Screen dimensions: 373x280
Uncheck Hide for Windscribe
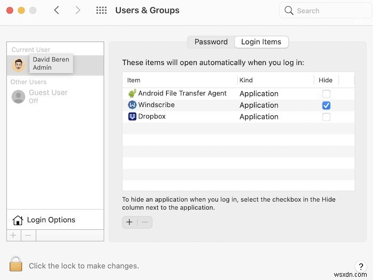(326, 105)
